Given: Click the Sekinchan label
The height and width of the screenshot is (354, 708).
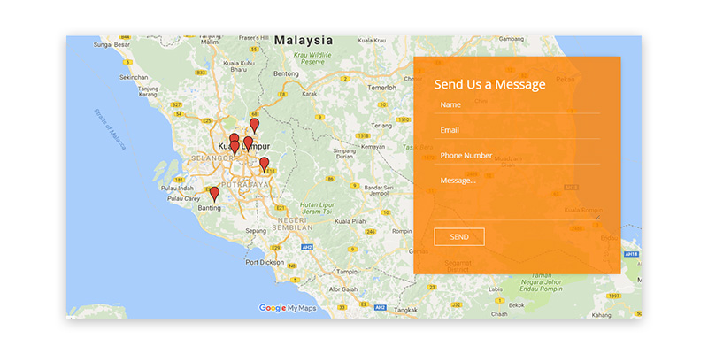Looking at the screenshot, I should [134, 77].
